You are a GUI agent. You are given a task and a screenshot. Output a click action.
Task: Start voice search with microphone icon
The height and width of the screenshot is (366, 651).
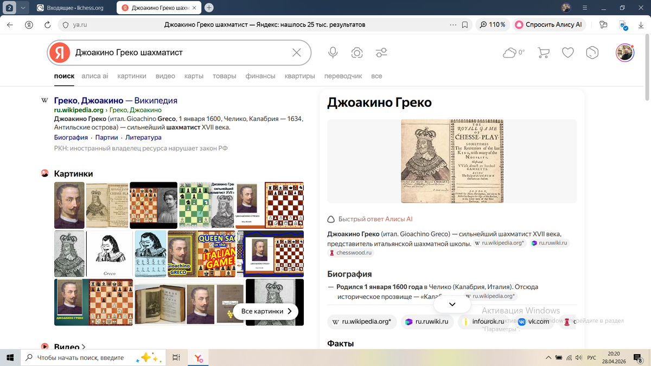pyautogui.click(x=333, y=53)
